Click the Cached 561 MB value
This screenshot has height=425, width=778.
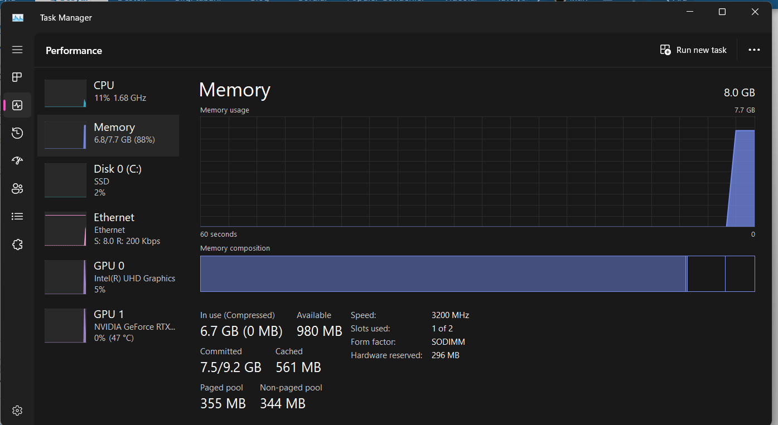pyautogui.click(x=298, y=367)
